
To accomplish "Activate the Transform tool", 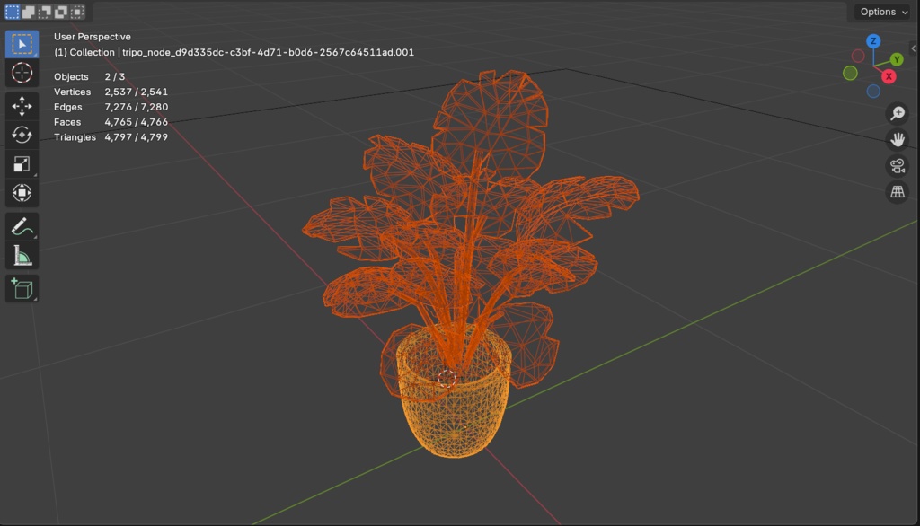I will (22, 193).
